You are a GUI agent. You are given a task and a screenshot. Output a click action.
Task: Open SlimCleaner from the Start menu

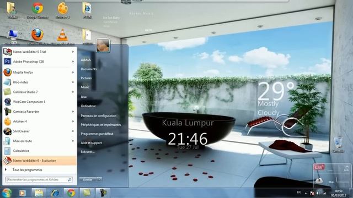pos(39,131)
